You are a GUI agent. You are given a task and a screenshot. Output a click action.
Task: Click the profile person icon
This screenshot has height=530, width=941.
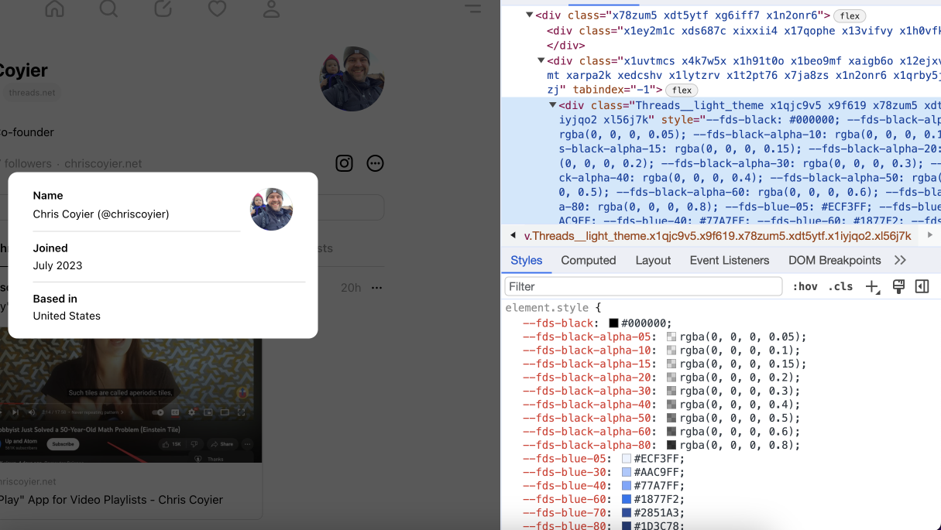coord(271,9)
